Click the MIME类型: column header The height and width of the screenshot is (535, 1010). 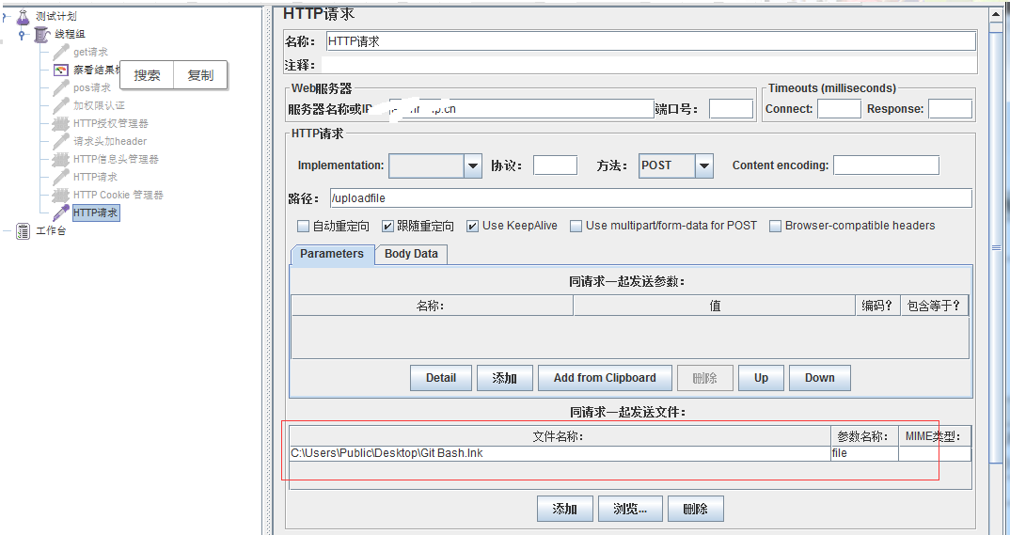[935, 436]
